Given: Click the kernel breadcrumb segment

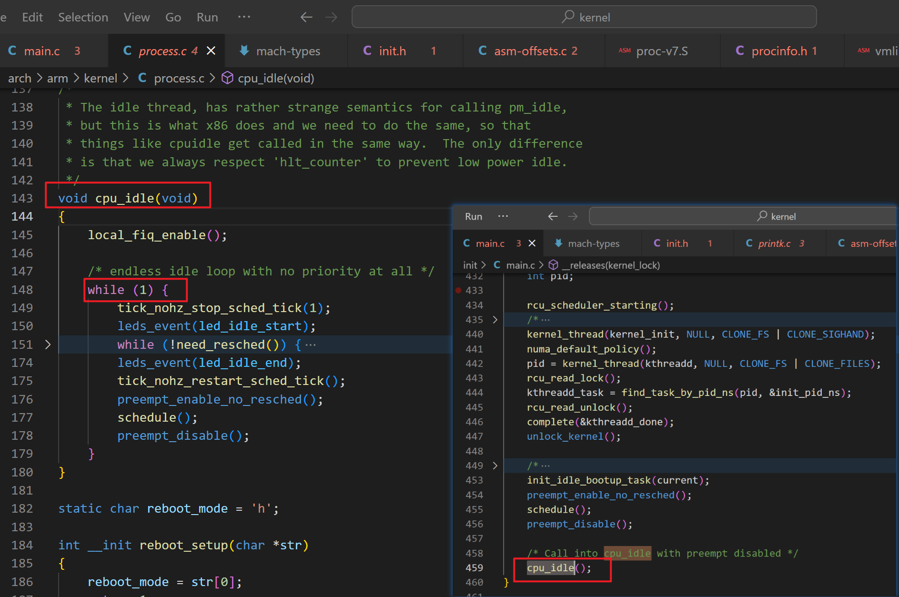Looking at the screenshot, I should coord(101,78).
